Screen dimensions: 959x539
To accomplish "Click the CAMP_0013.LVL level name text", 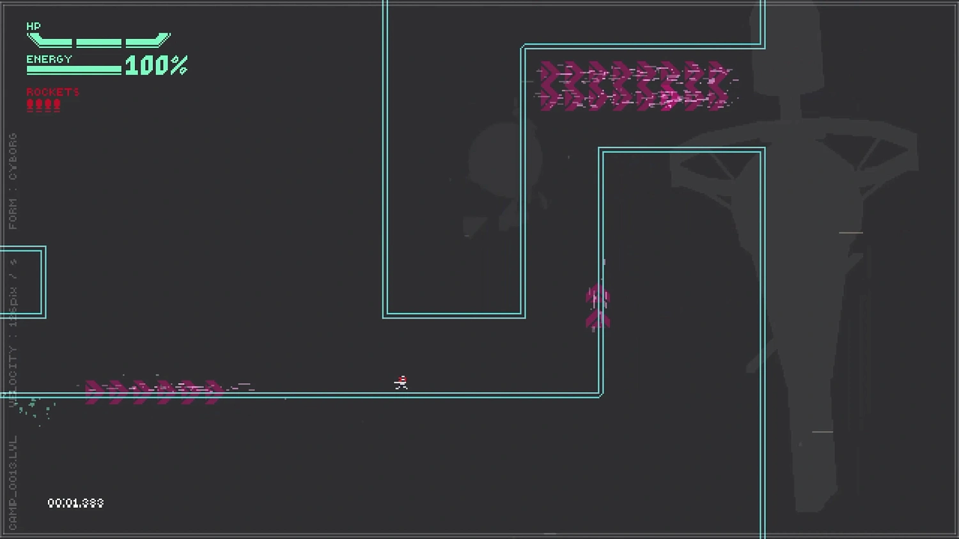I will tap(13, 482).
